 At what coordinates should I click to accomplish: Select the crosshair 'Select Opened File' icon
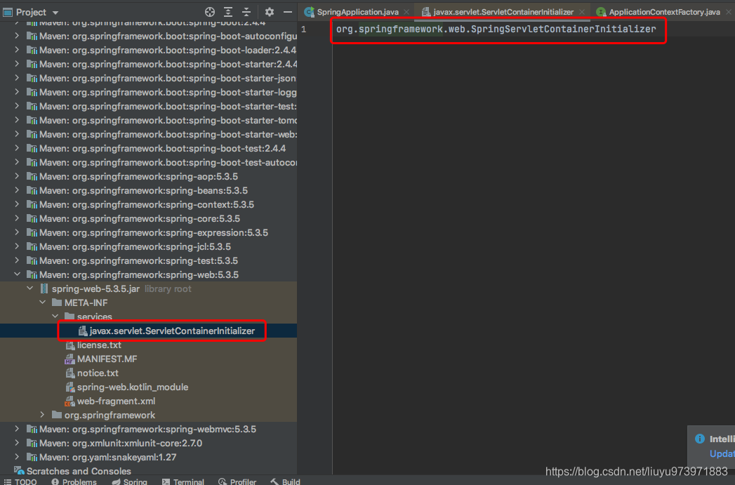[209, 12]
